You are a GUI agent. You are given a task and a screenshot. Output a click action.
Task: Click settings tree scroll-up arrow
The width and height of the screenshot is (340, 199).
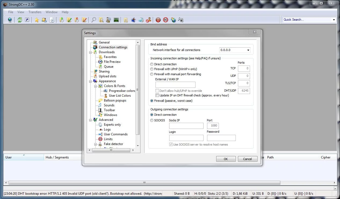click(138, 42)
